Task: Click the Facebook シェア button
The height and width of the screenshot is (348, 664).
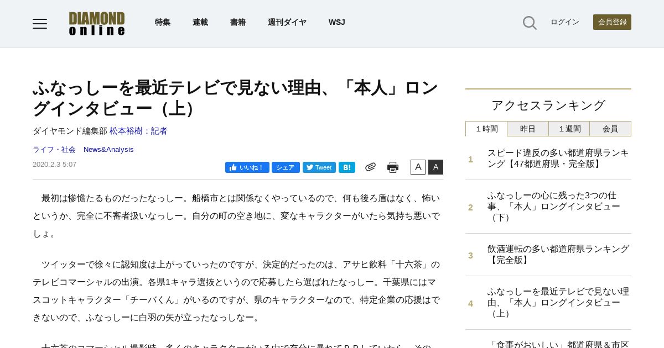Action: coord(286,167)
